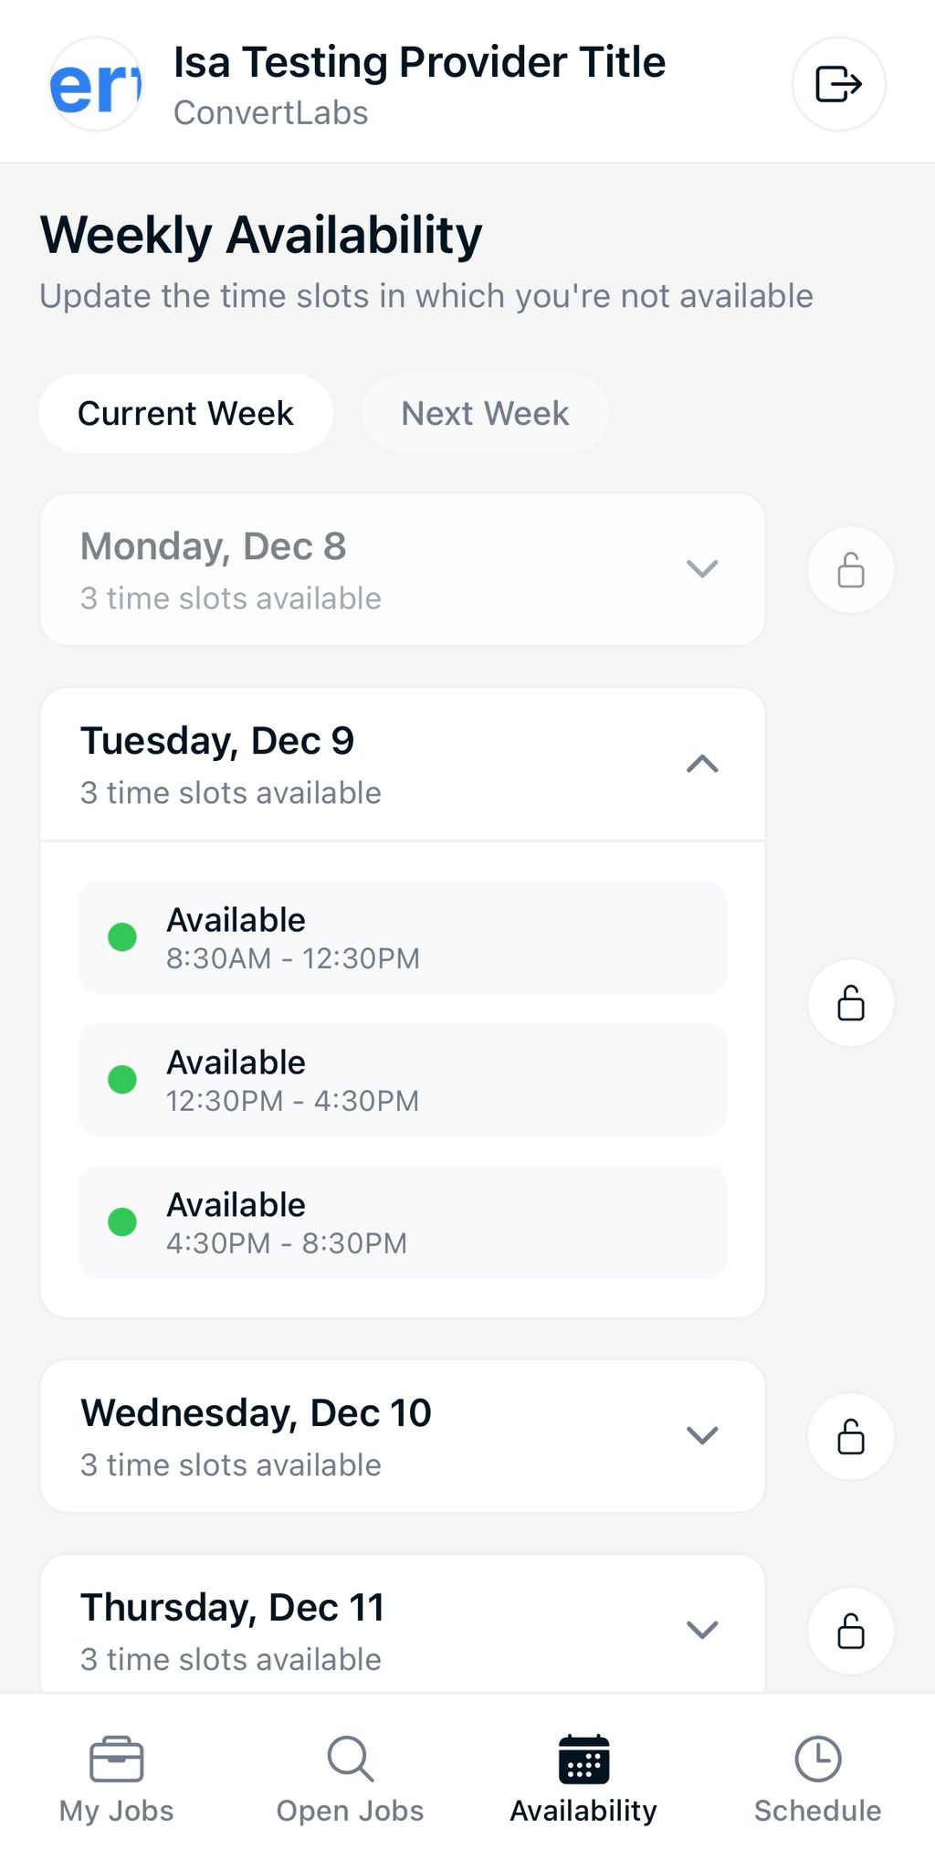Toggle the lock for Monday, Dec 8

click(850, 570)
